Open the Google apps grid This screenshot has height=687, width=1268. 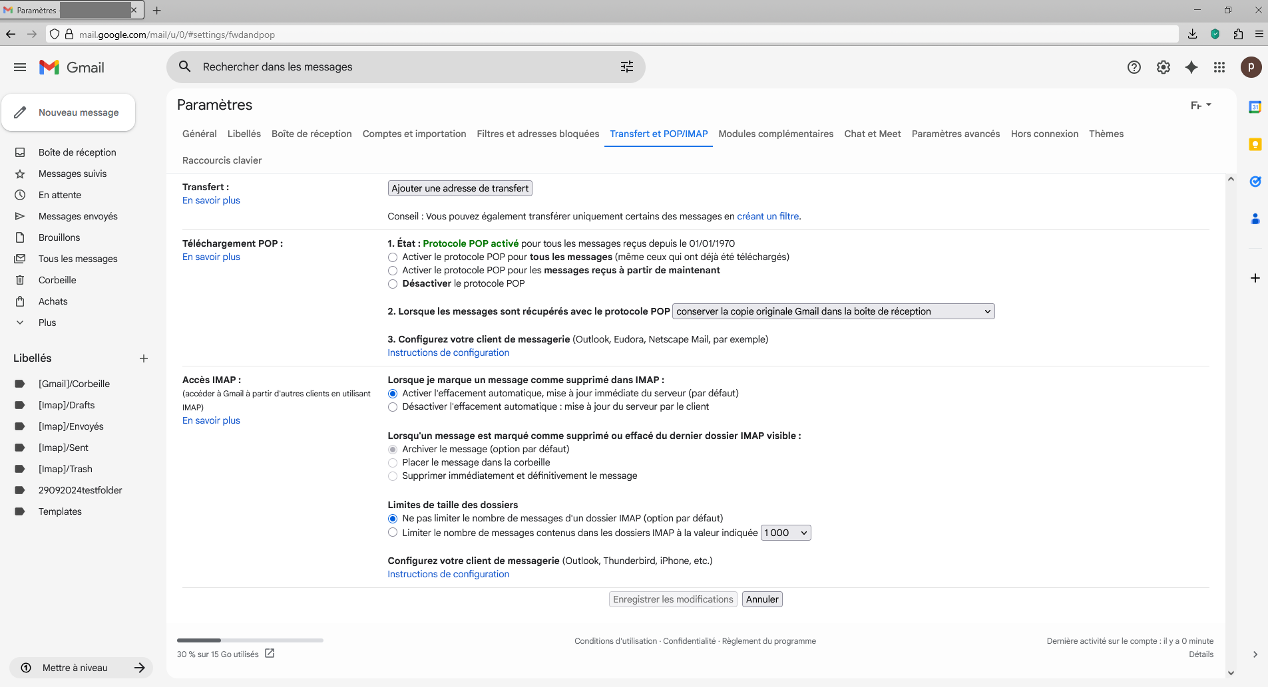(x=1219, y=67)
